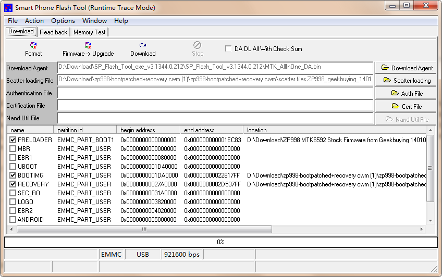This screenshot has height=277, width=442.
Task: Click UBOOT begin address 0x0000000001D40000
Action: point(149,167)
